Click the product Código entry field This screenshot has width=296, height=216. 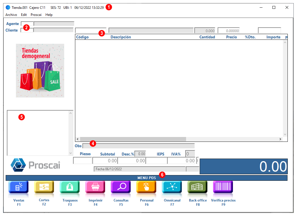[91, 30]
